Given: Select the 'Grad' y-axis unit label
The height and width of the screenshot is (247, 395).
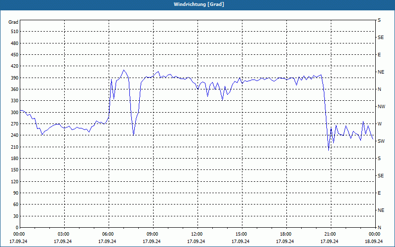Looking at the screenshot, I should (13, 22).
